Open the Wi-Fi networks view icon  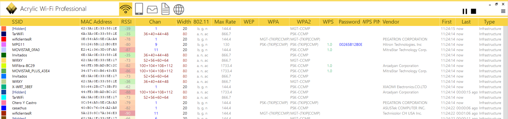tap(126, 9)
